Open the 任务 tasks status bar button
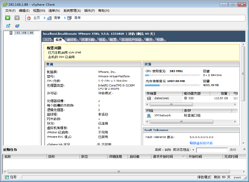249x182 pixels. click(x=11, y=177)
